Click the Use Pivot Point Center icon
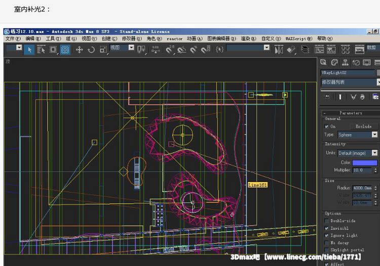 [141, 50]
